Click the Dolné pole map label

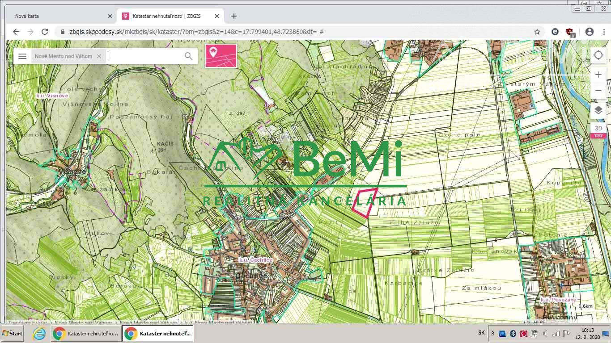460,134
